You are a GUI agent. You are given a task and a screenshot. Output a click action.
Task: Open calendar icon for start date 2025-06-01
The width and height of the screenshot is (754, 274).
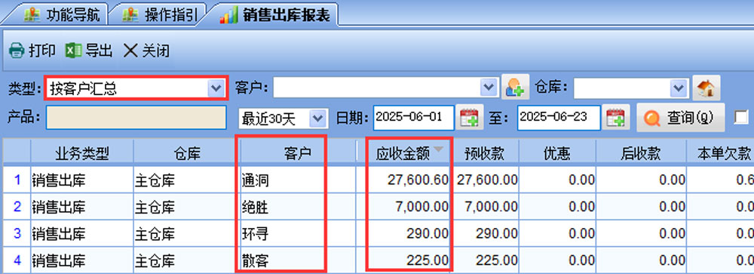pos(469,118)
